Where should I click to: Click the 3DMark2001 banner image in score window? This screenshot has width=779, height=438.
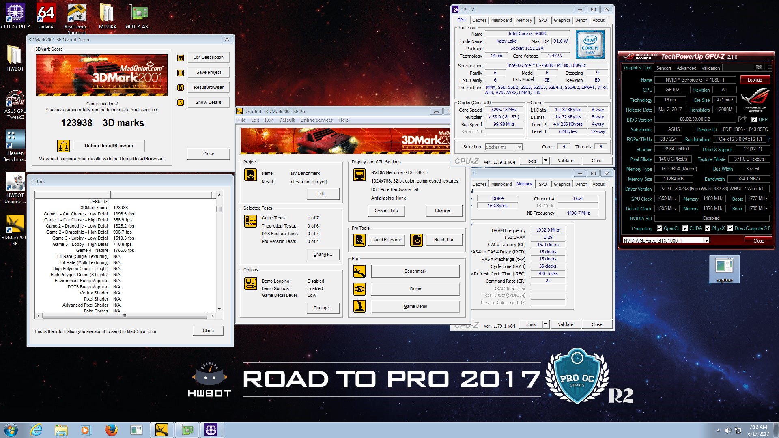101,75
